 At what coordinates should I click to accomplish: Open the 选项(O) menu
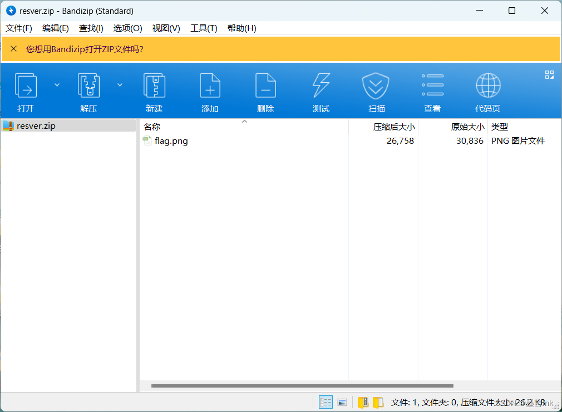(x=127, y=28)
